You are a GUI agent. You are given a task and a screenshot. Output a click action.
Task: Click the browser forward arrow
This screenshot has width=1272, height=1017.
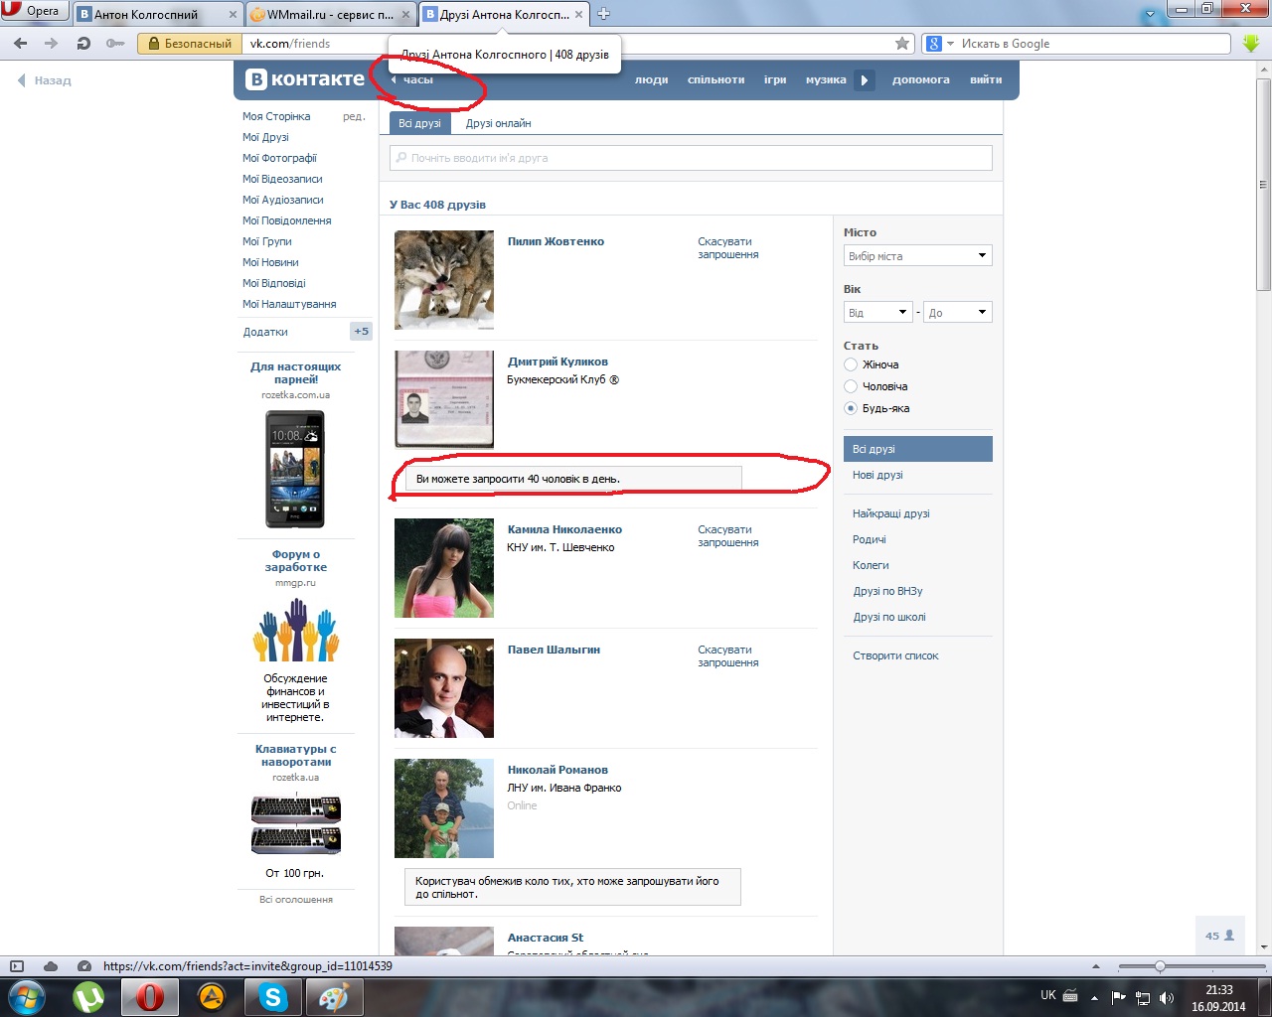pos(52,44)
